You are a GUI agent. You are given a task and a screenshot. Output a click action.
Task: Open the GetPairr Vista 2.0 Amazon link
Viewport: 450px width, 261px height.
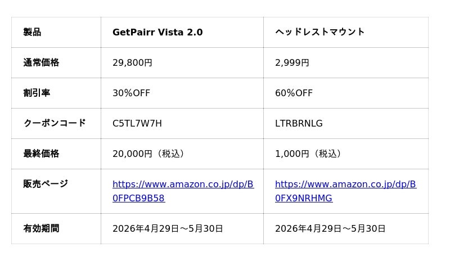point(183,184)
